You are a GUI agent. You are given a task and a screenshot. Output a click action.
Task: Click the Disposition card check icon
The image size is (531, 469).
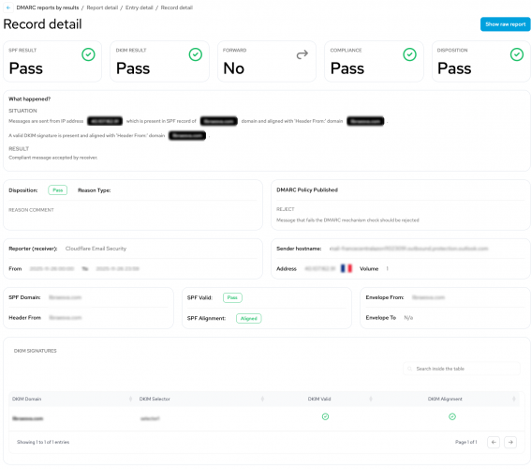[517, 54]
